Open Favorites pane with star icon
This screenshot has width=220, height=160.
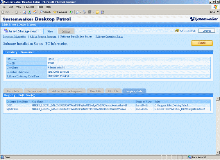coord(60,12)
